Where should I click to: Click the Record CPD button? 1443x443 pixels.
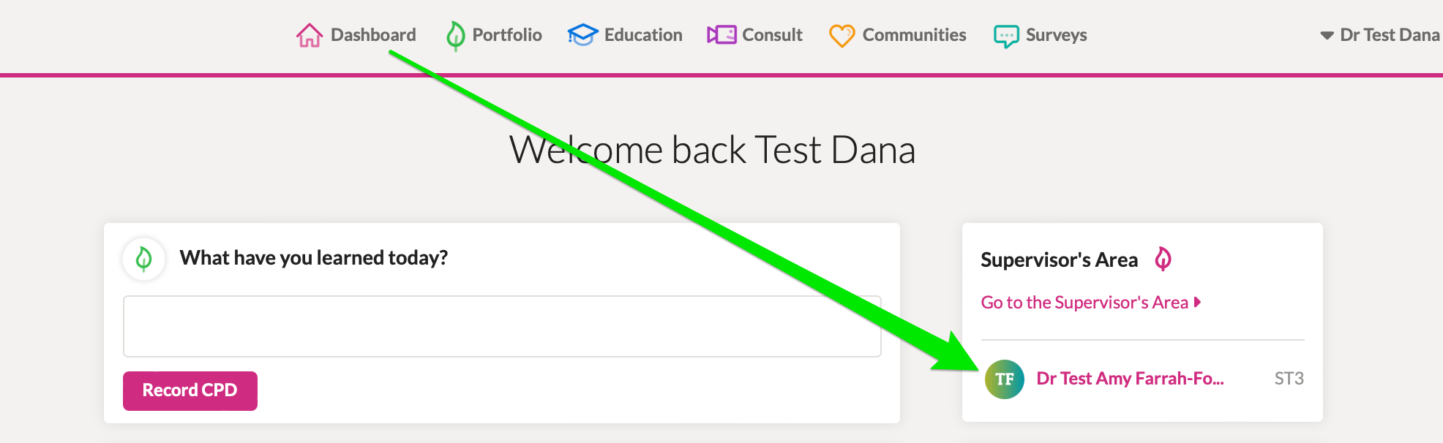click(190, 390)
